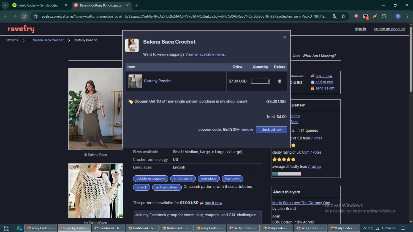Open 7 votes link under clarity rating

[316, 152]
